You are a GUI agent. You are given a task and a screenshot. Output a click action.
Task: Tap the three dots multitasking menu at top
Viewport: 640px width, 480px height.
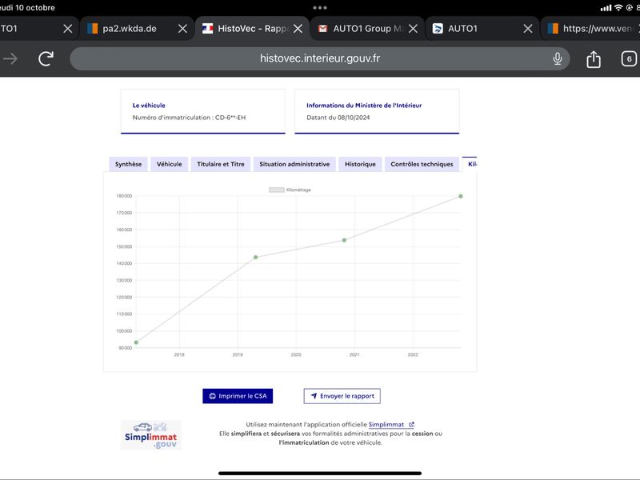click(319, 8)
